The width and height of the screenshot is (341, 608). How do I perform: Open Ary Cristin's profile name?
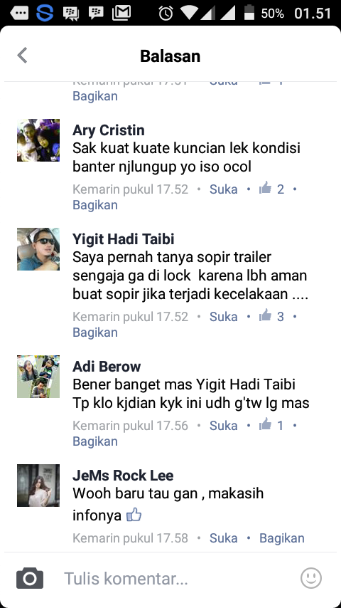pos(109,130)
